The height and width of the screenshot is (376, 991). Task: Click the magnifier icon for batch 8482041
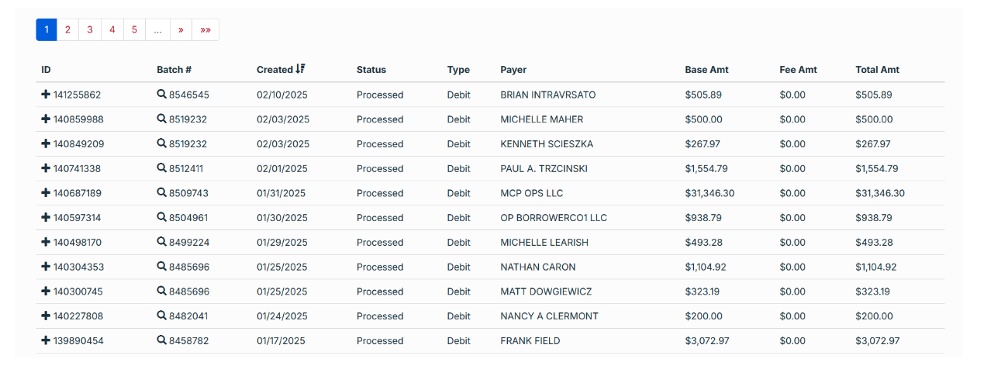click(161, 316)
